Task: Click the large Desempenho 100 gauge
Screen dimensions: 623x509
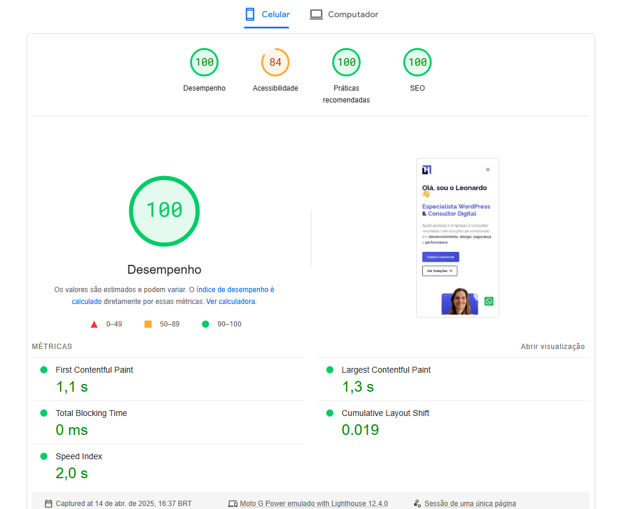Action: pos(164,211)
